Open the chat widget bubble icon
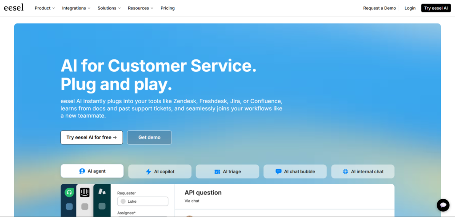The width and height of the screenshot is (455, 217). 443,205
